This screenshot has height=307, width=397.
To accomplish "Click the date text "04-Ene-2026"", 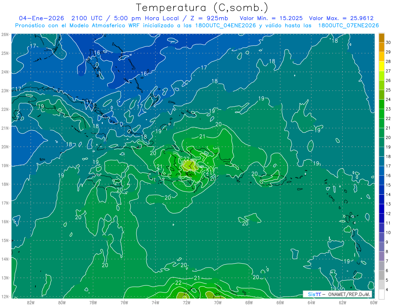I will click(41, 18).
